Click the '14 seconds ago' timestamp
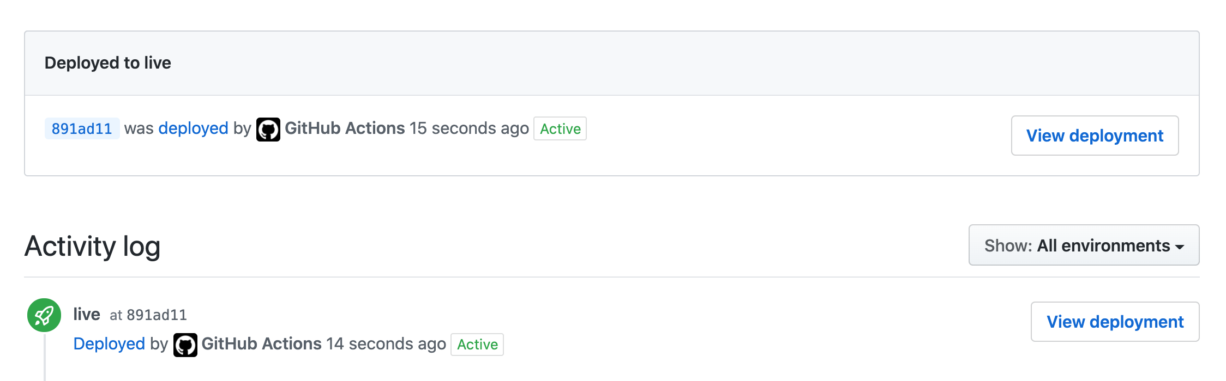 pos(386,344)
